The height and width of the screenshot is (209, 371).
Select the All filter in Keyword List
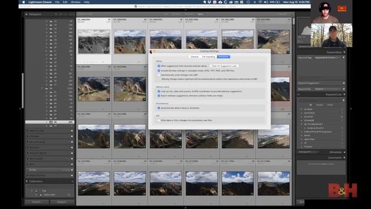pos(311,105)
